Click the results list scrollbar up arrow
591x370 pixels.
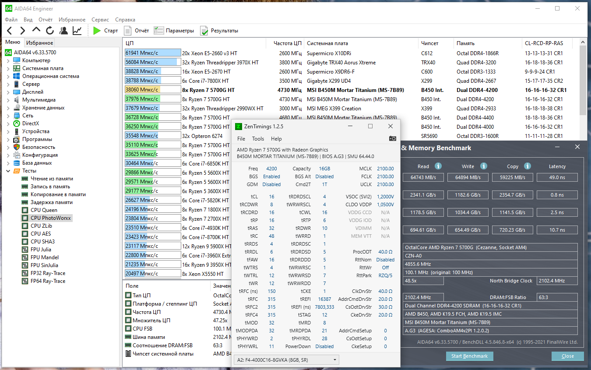(x=583, y=43)
